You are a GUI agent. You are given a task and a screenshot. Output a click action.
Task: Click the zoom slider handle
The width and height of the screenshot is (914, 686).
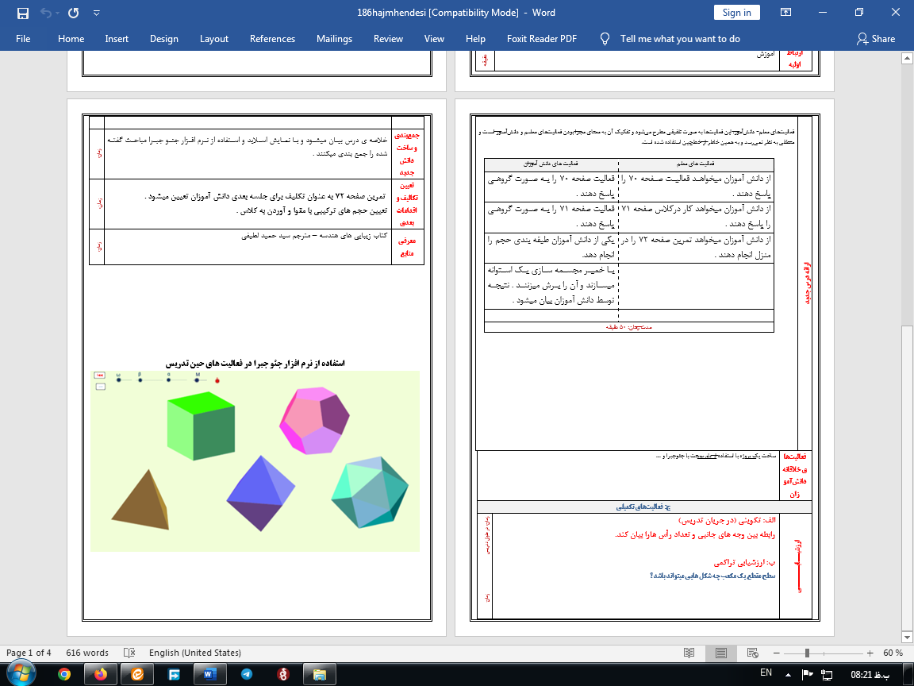(x=808, y=653)
